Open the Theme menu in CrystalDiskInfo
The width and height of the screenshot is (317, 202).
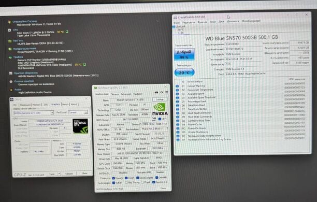tap(213, 22)
